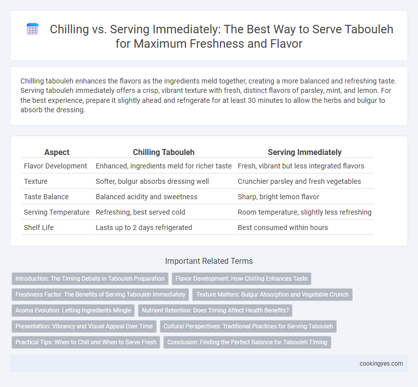The height and width of the screenshot is (387, 418).
Task: Open 'Introduction: The Timing Debate in Tabouleh Preparation' tag
Action: (x=90, y=279)
